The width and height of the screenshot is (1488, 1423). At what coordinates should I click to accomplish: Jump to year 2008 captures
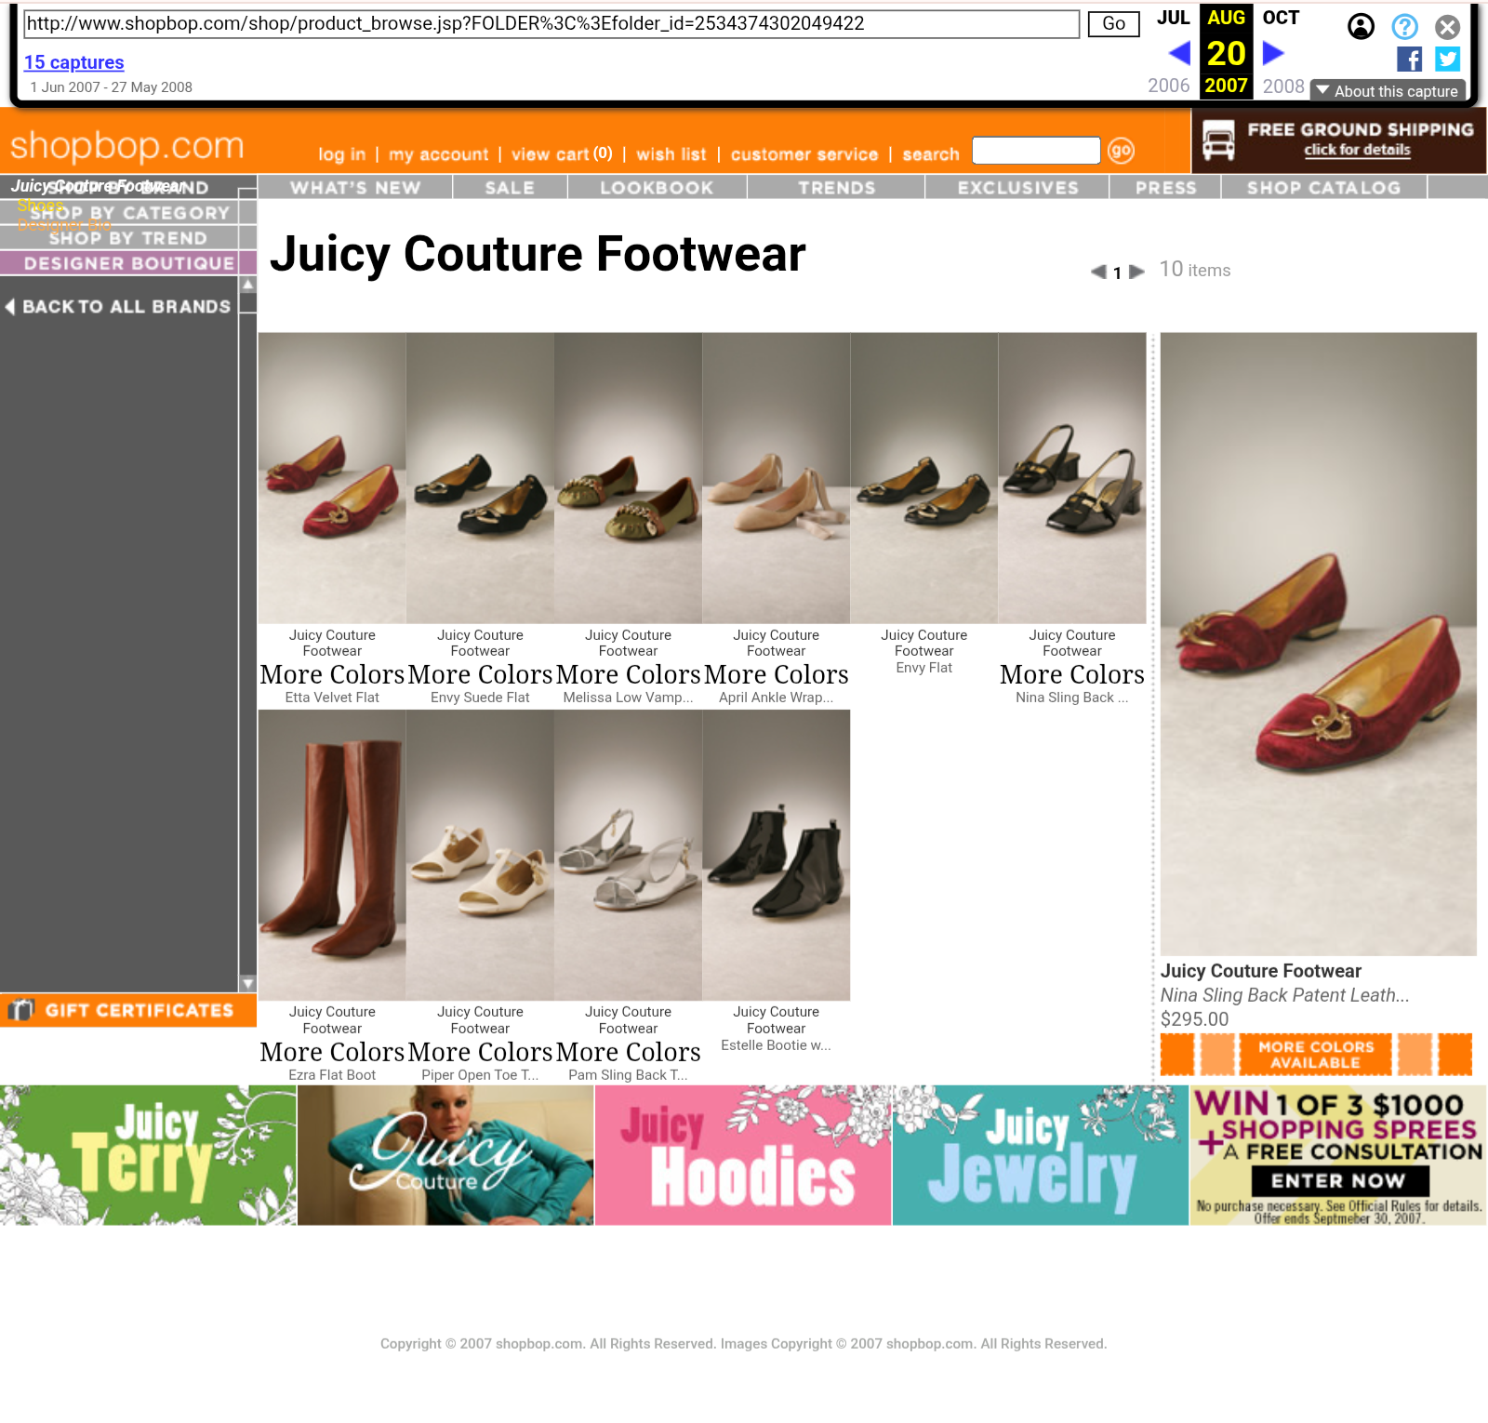[x=1283, y=86]
